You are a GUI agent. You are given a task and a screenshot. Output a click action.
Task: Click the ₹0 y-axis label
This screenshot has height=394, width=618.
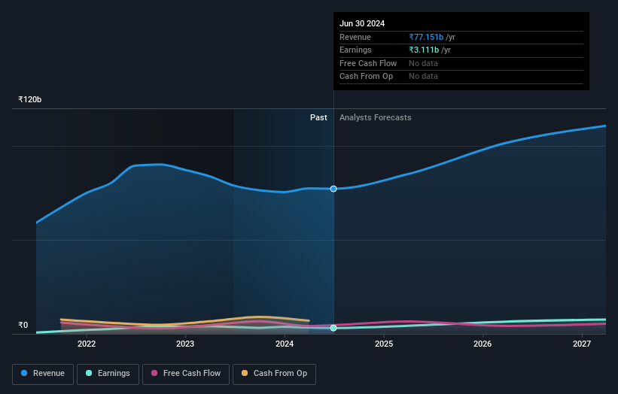pos(23,325)
